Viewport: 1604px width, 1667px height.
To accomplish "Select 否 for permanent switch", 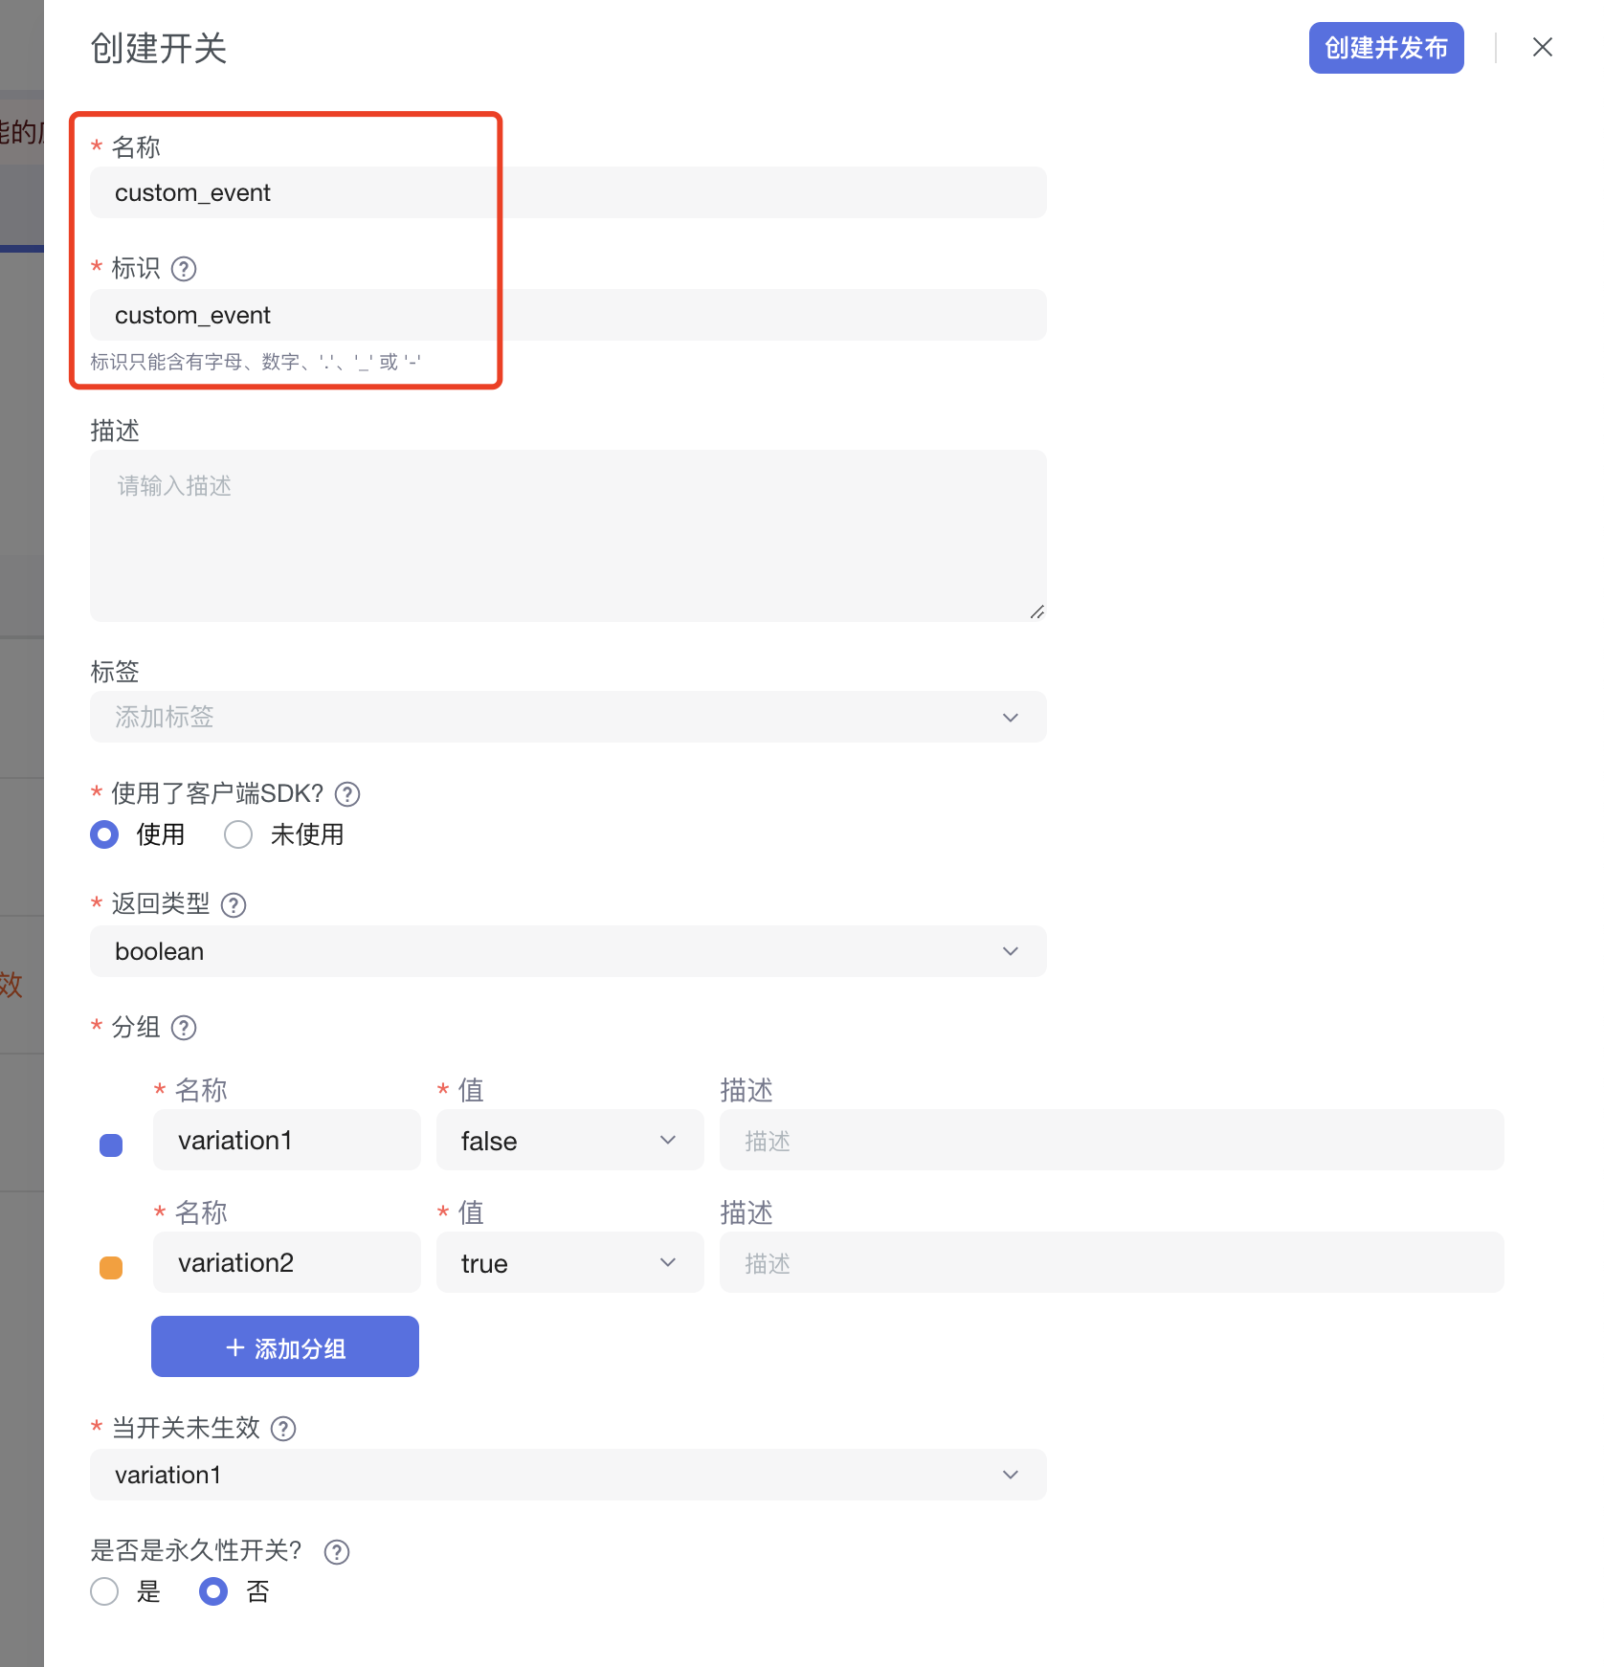I will coord(213,1591).
